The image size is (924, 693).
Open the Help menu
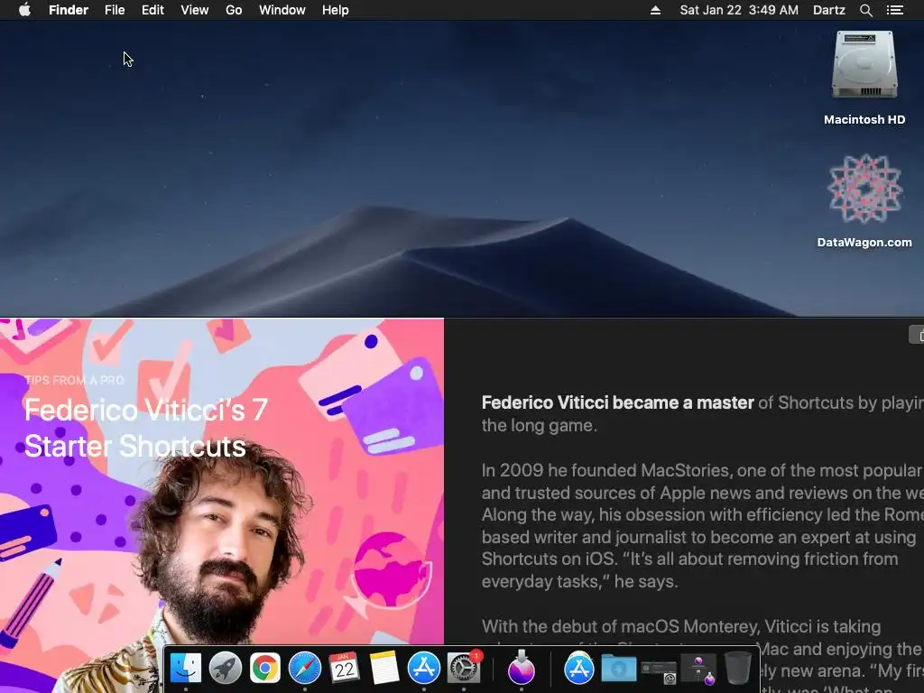336,10
